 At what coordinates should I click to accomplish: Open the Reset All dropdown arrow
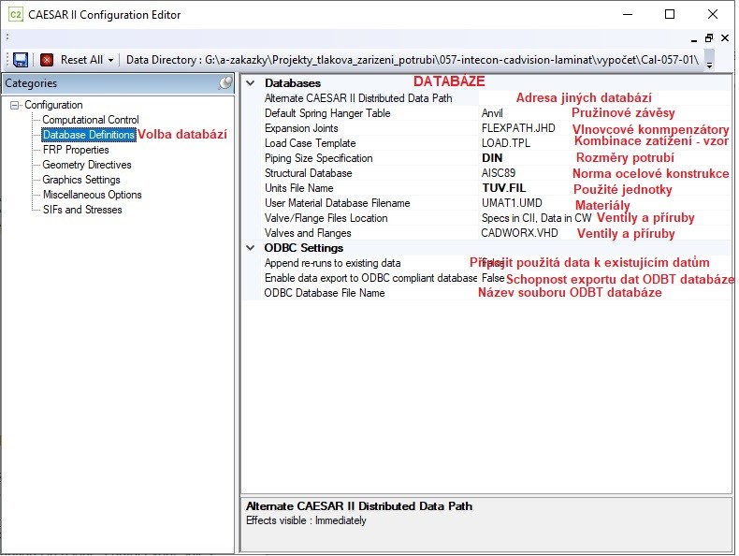tap(110, 60)
